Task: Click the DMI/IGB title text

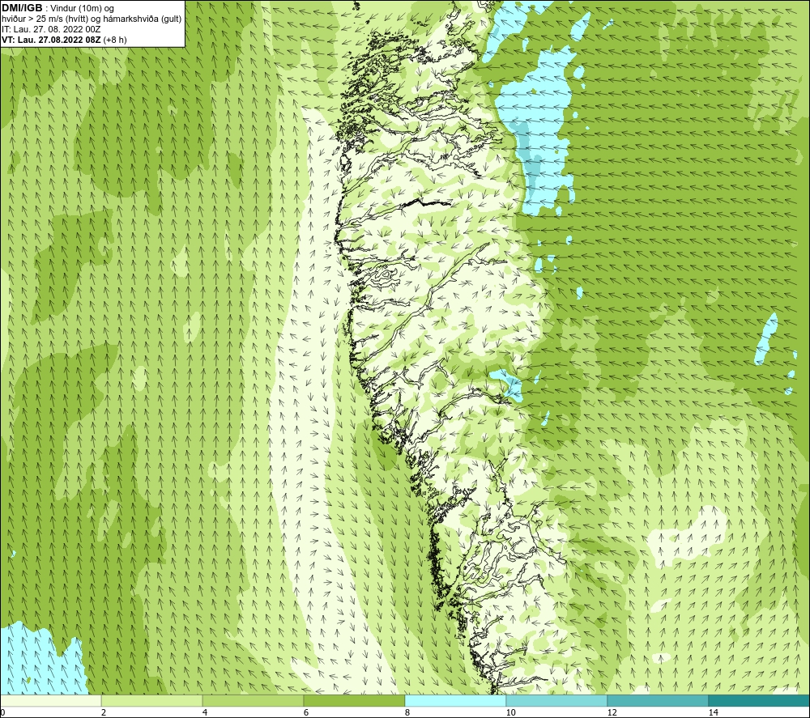Action: (22, 8)
